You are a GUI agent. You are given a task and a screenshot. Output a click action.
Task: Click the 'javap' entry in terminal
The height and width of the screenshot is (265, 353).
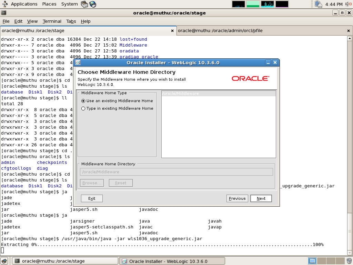click(x=215, y=227)
